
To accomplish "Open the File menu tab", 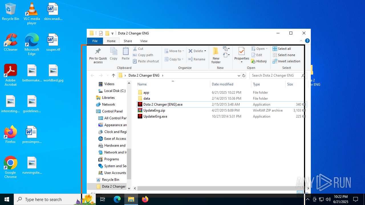I will pyautogui.click(x=95, y=41).
